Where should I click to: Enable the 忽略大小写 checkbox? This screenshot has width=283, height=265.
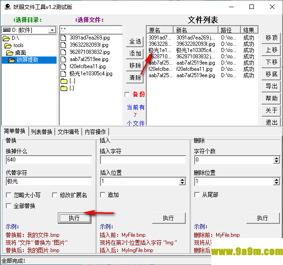[x=9, y=195]
